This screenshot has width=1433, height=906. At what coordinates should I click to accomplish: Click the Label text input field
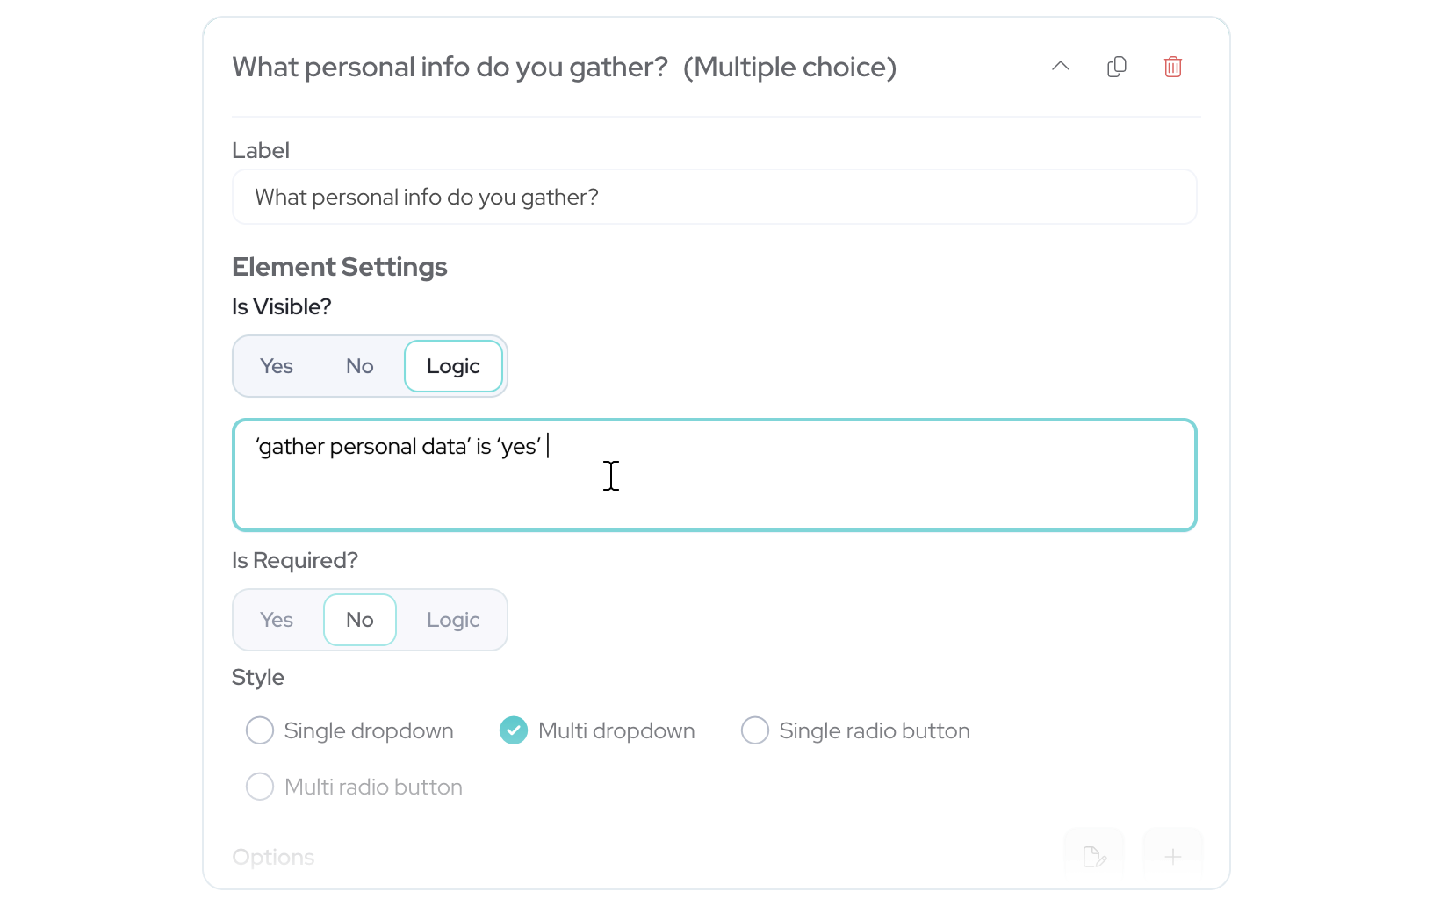715,197
